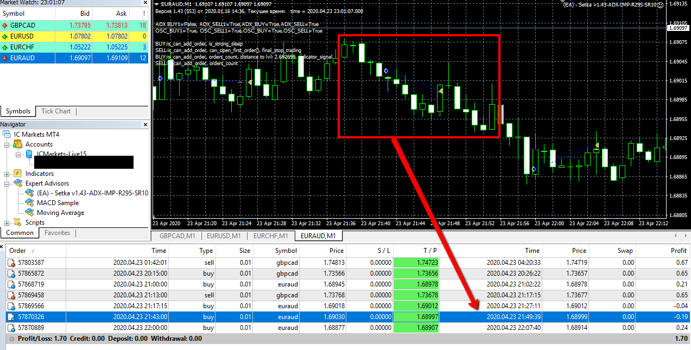
Task: Click the Swap column header
Action: 612,251
